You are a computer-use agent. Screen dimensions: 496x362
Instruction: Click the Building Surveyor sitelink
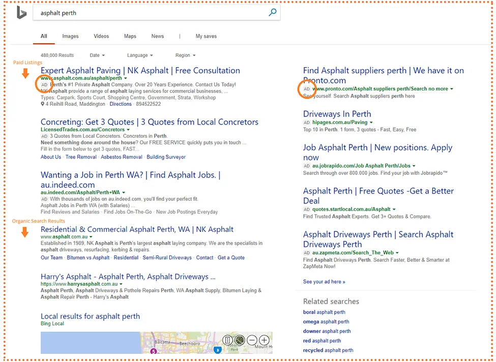coord(166,157)
